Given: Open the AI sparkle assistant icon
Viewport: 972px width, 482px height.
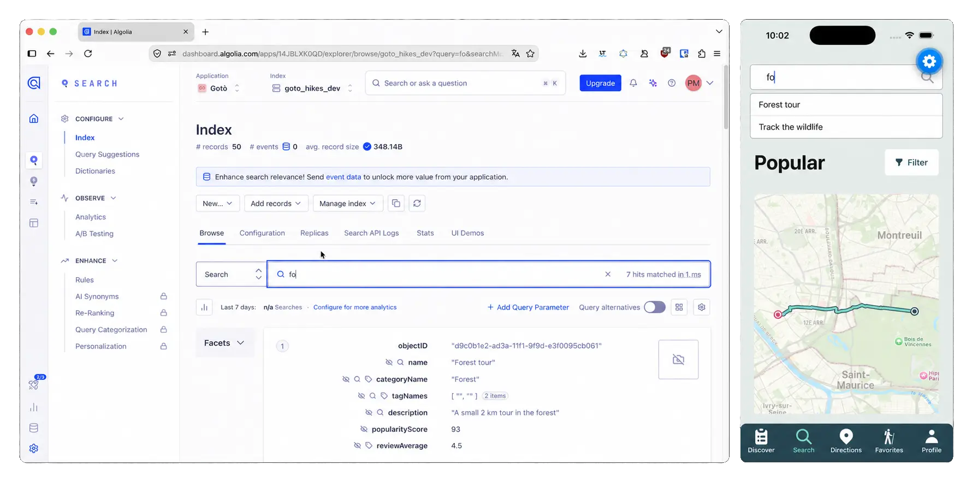Looking at the screenshot, I should tap(653, 83).
